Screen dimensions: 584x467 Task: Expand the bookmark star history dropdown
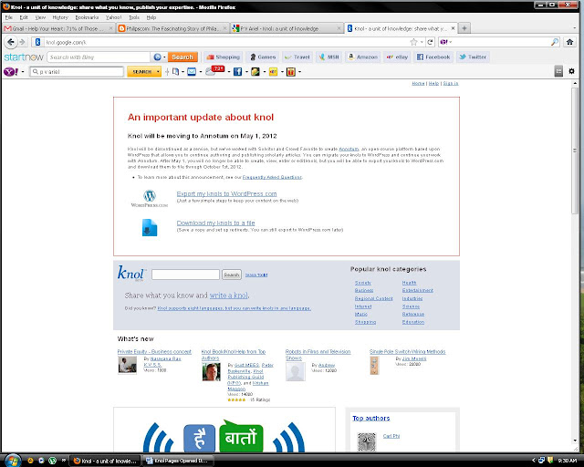point(422,42)
